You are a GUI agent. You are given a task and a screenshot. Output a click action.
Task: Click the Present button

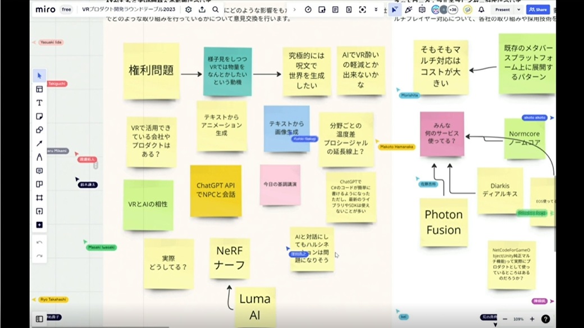click(502, 10)
